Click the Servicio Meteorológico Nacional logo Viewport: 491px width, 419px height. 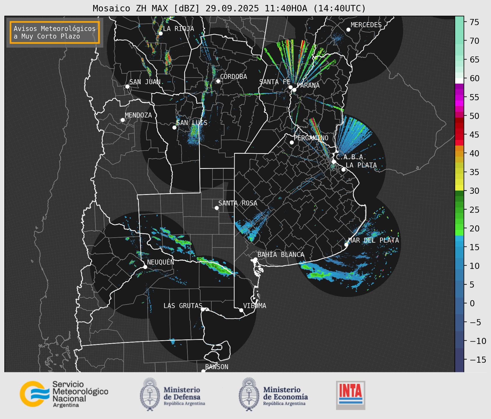64,394
